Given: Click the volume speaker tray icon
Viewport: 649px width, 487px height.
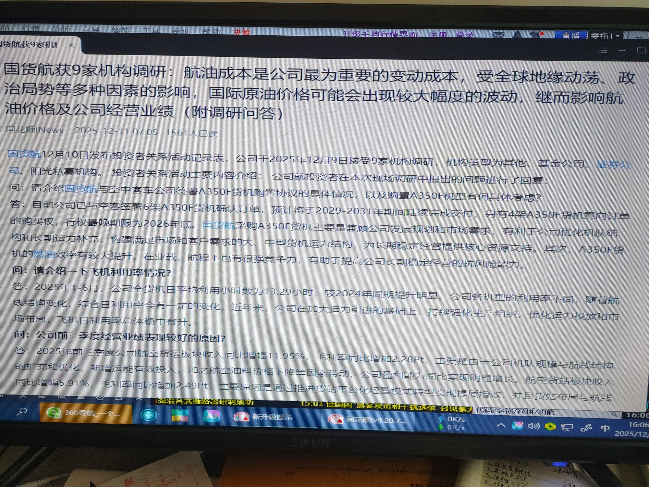Looking at the screenshot, I should pos(533,426).
